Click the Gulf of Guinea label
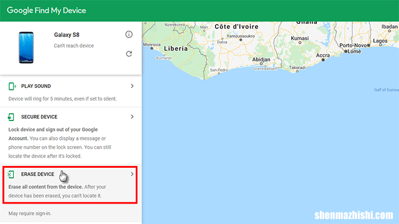The height and width of the screenshot is (224, 399). [386, 90]
